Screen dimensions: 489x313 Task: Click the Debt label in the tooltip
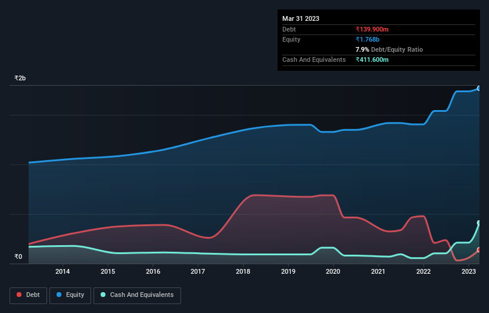pyautogui.click(x=289, y=29)
